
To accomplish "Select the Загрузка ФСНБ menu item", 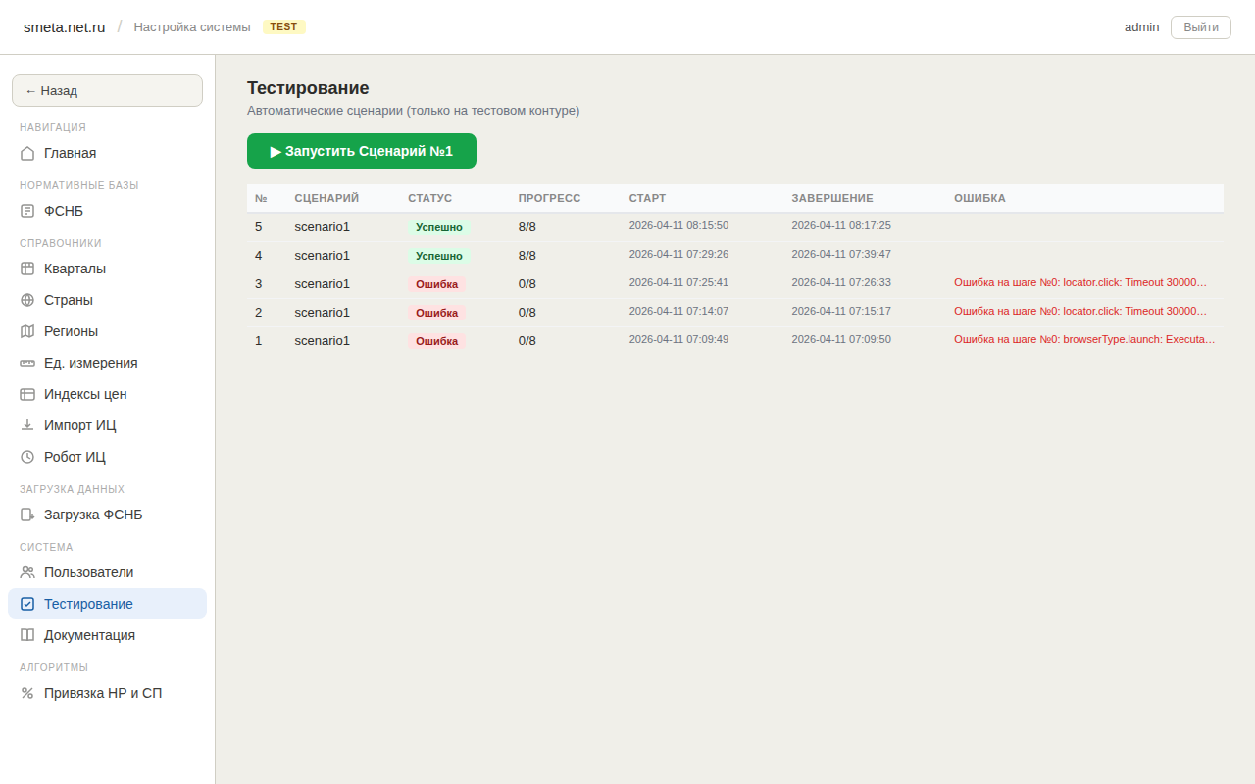I will pyautogui.click(x=93, y=514).
